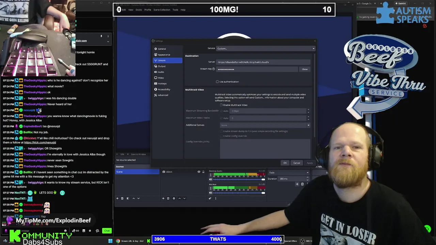Open Desktop Audio three-dot options

tap(211, 175)
